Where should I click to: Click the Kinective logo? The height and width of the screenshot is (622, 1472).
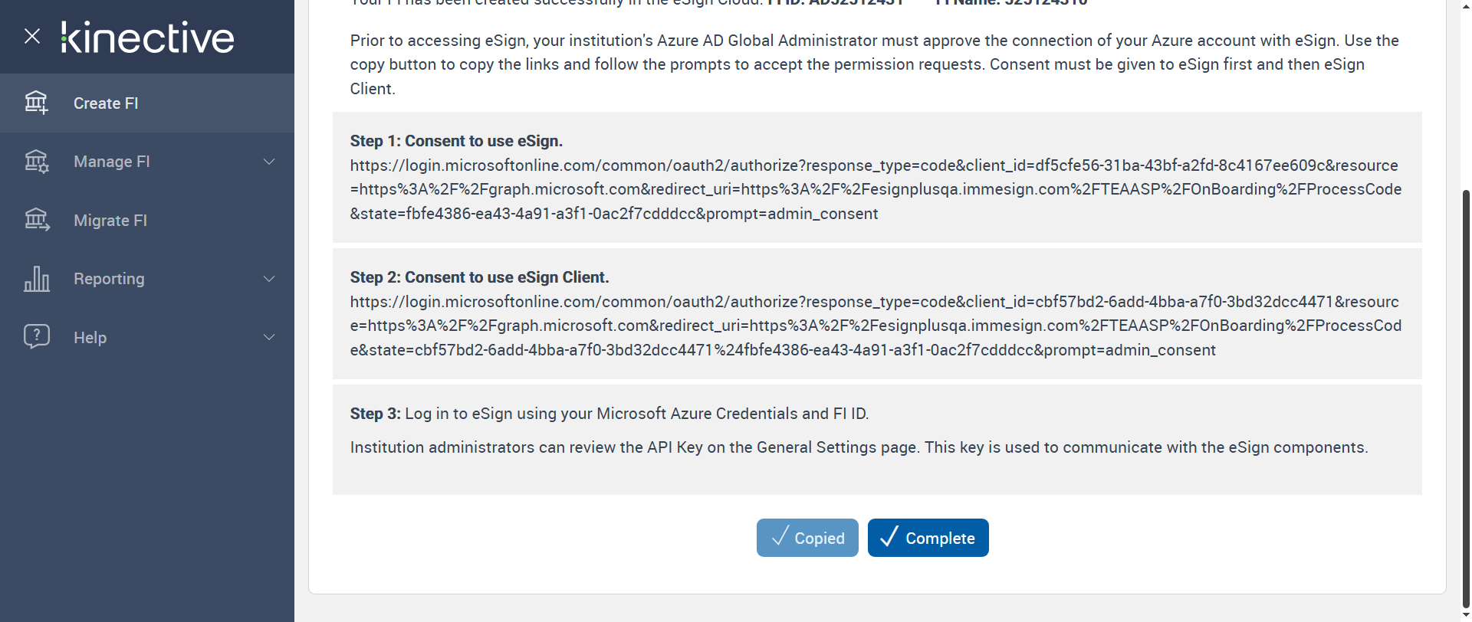148,38
